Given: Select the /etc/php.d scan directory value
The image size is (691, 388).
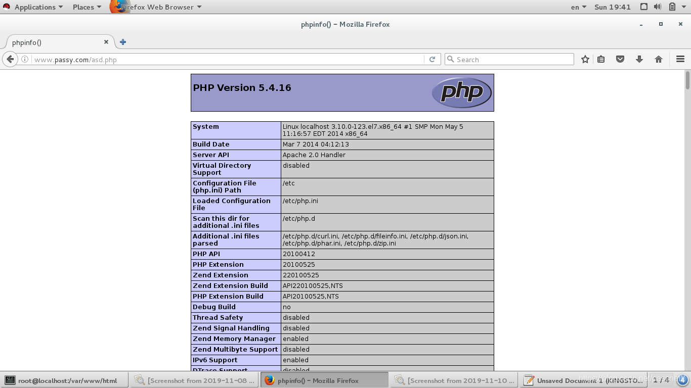Looking at the screenshot, I should (x=298, y=219).
